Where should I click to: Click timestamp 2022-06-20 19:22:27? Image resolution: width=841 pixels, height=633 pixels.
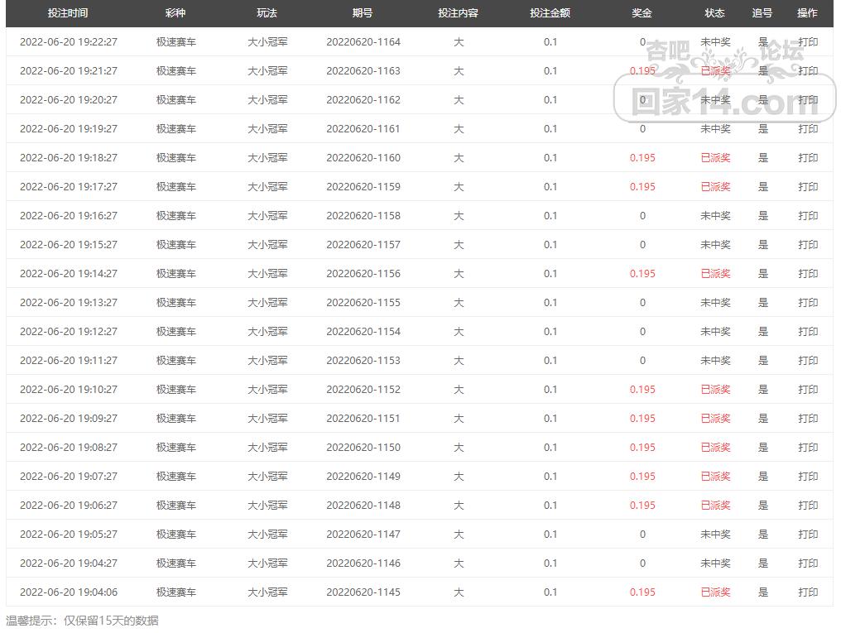69,42
